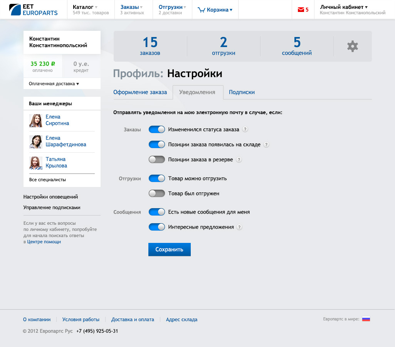
Task: Switch to the 'Подписки' tab
Action: 242,92
